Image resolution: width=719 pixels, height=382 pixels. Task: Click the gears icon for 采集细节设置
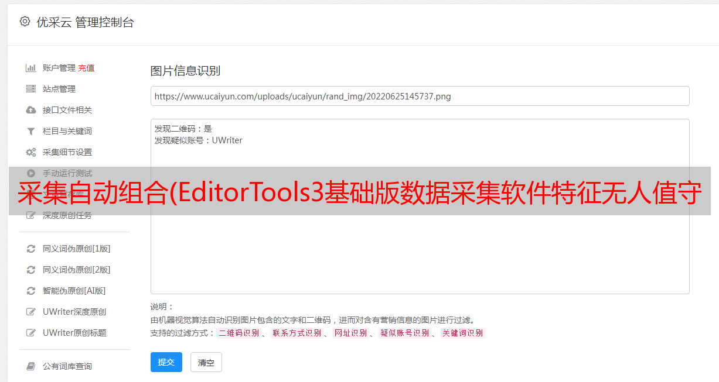(31, 152)
